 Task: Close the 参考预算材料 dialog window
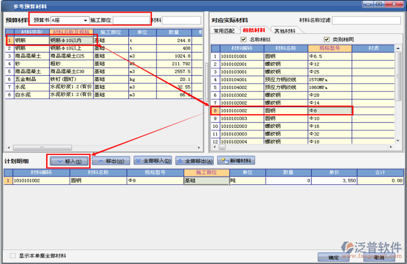click(399, 5)
